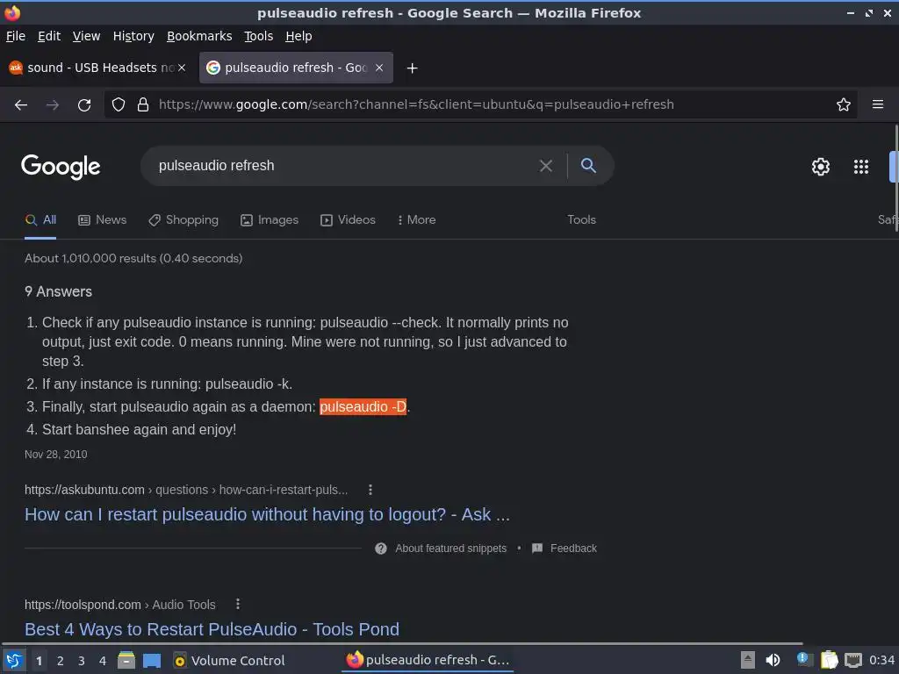Switch to News results
899x674 pixels.
click(x=102, y=220)
